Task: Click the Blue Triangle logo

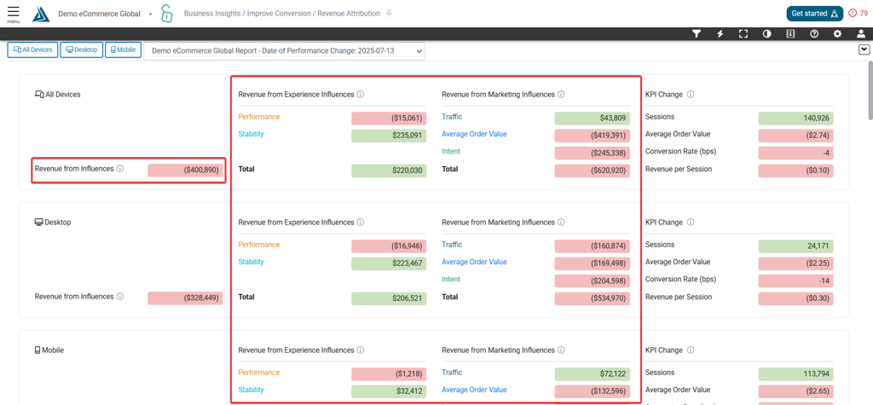Action: click(41, 14)
